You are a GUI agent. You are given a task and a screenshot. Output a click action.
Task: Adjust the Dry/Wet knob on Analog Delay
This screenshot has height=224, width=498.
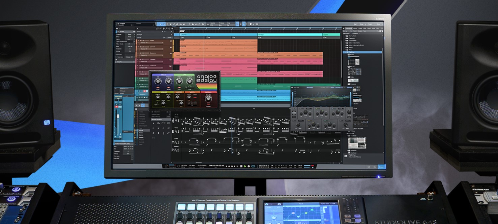click(x=208, y=99)
